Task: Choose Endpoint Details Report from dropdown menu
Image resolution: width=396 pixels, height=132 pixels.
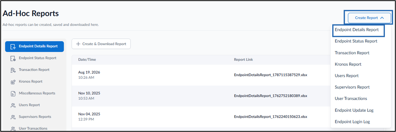Action: pyautogui.click(x=357, y=30)
